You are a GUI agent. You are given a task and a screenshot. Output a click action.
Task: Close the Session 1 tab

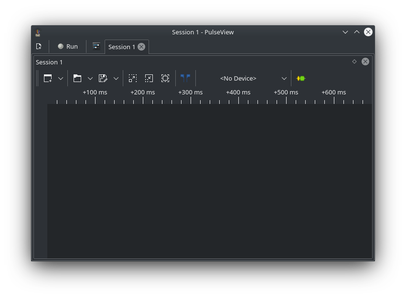click(x=141, y=47)
